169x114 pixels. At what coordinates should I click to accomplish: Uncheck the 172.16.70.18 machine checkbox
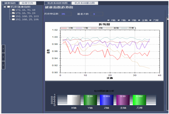pos(13,10)
